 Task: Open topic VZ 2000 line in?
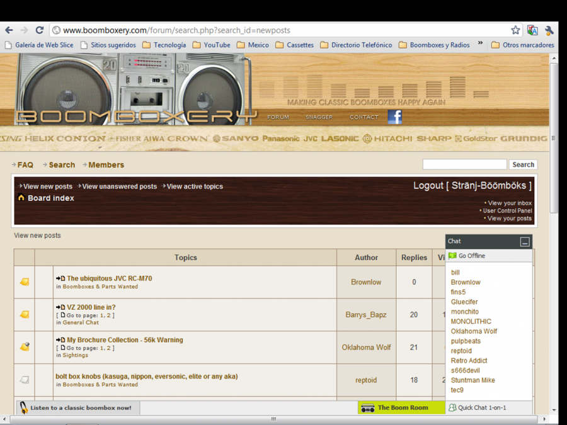(x=91, y=307)
